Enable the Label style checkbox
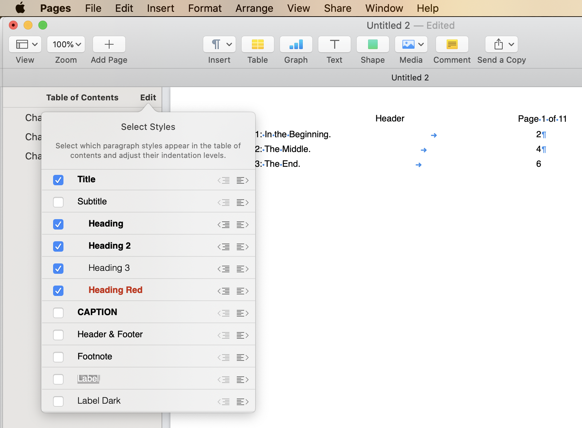The height and width of the screenshot is (428, 582). coord(58,379)
